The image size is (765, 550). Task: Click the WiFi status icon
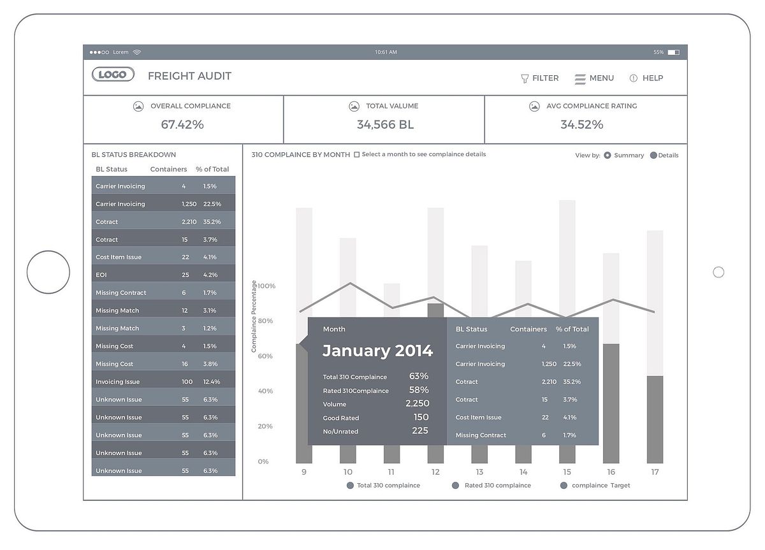point(137,52)
